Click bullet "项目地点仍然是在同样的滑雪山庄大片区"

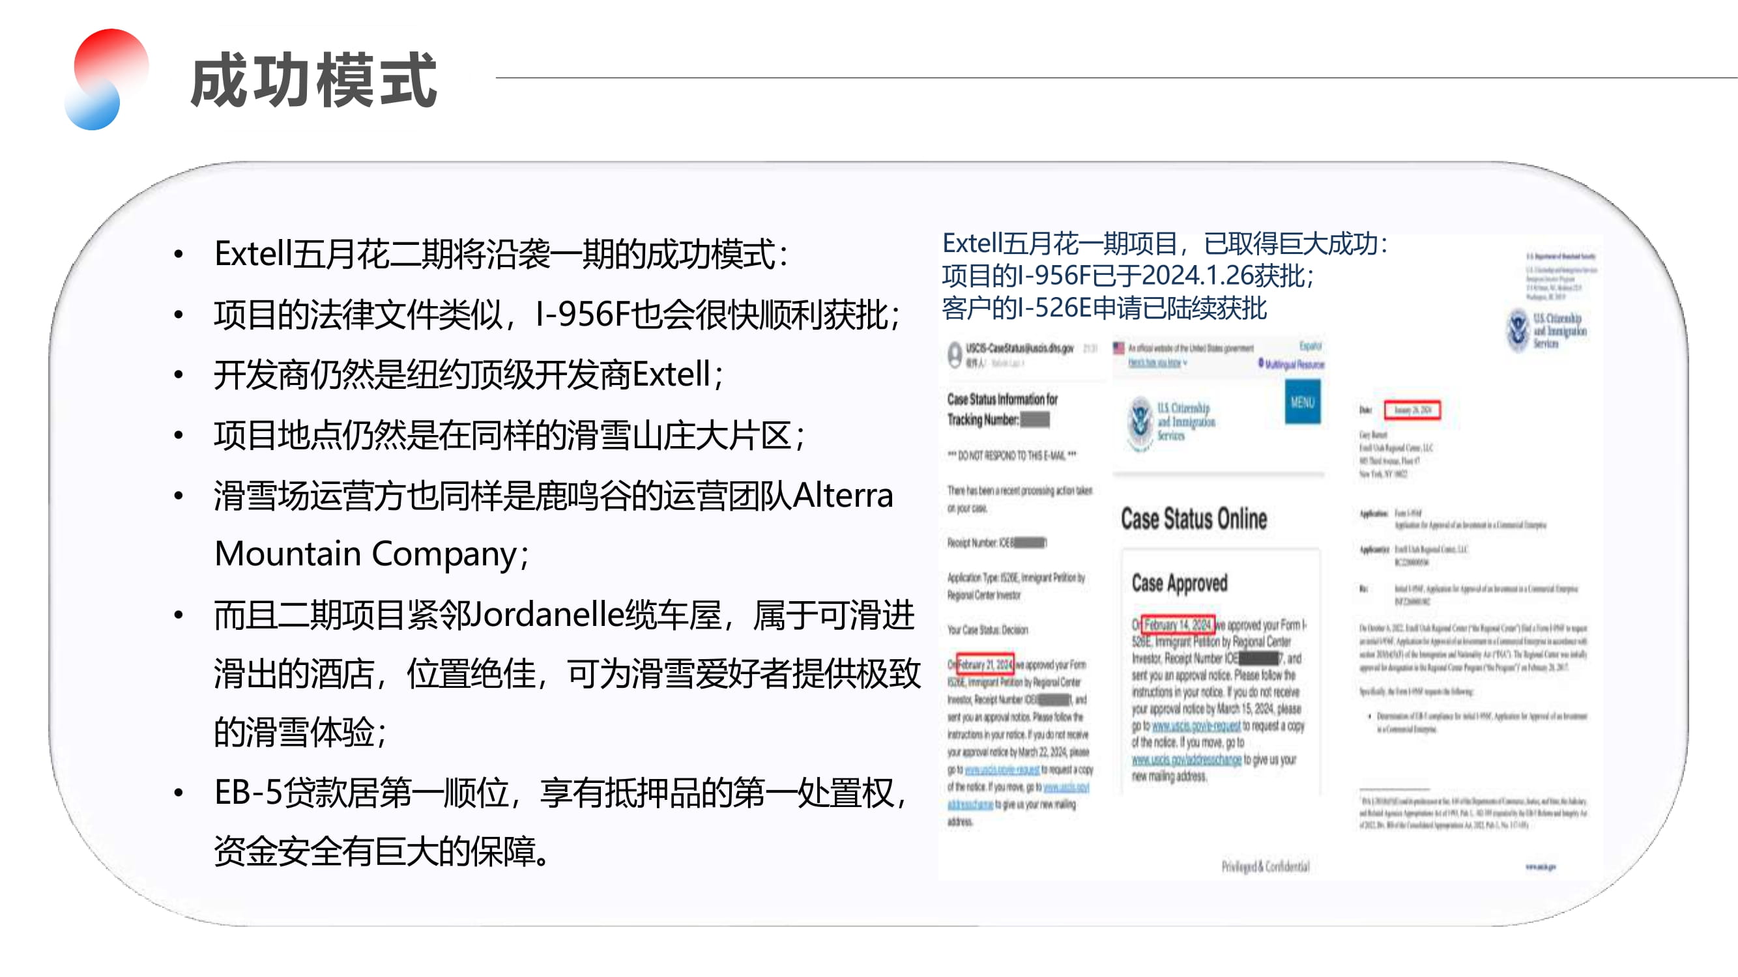coord(510,435)
